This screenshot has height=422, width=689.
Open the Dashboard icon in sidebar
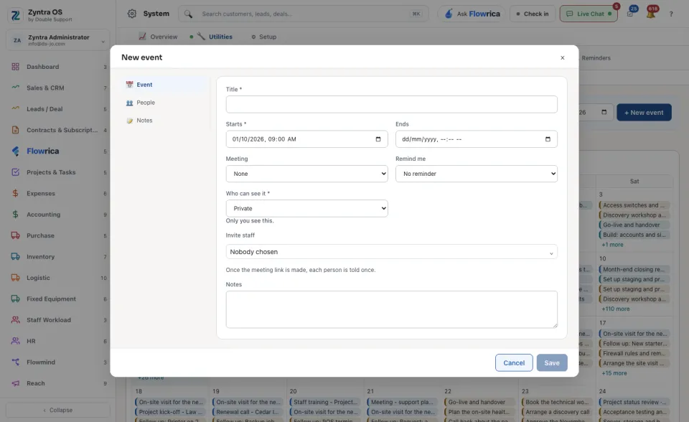point(15,67)
